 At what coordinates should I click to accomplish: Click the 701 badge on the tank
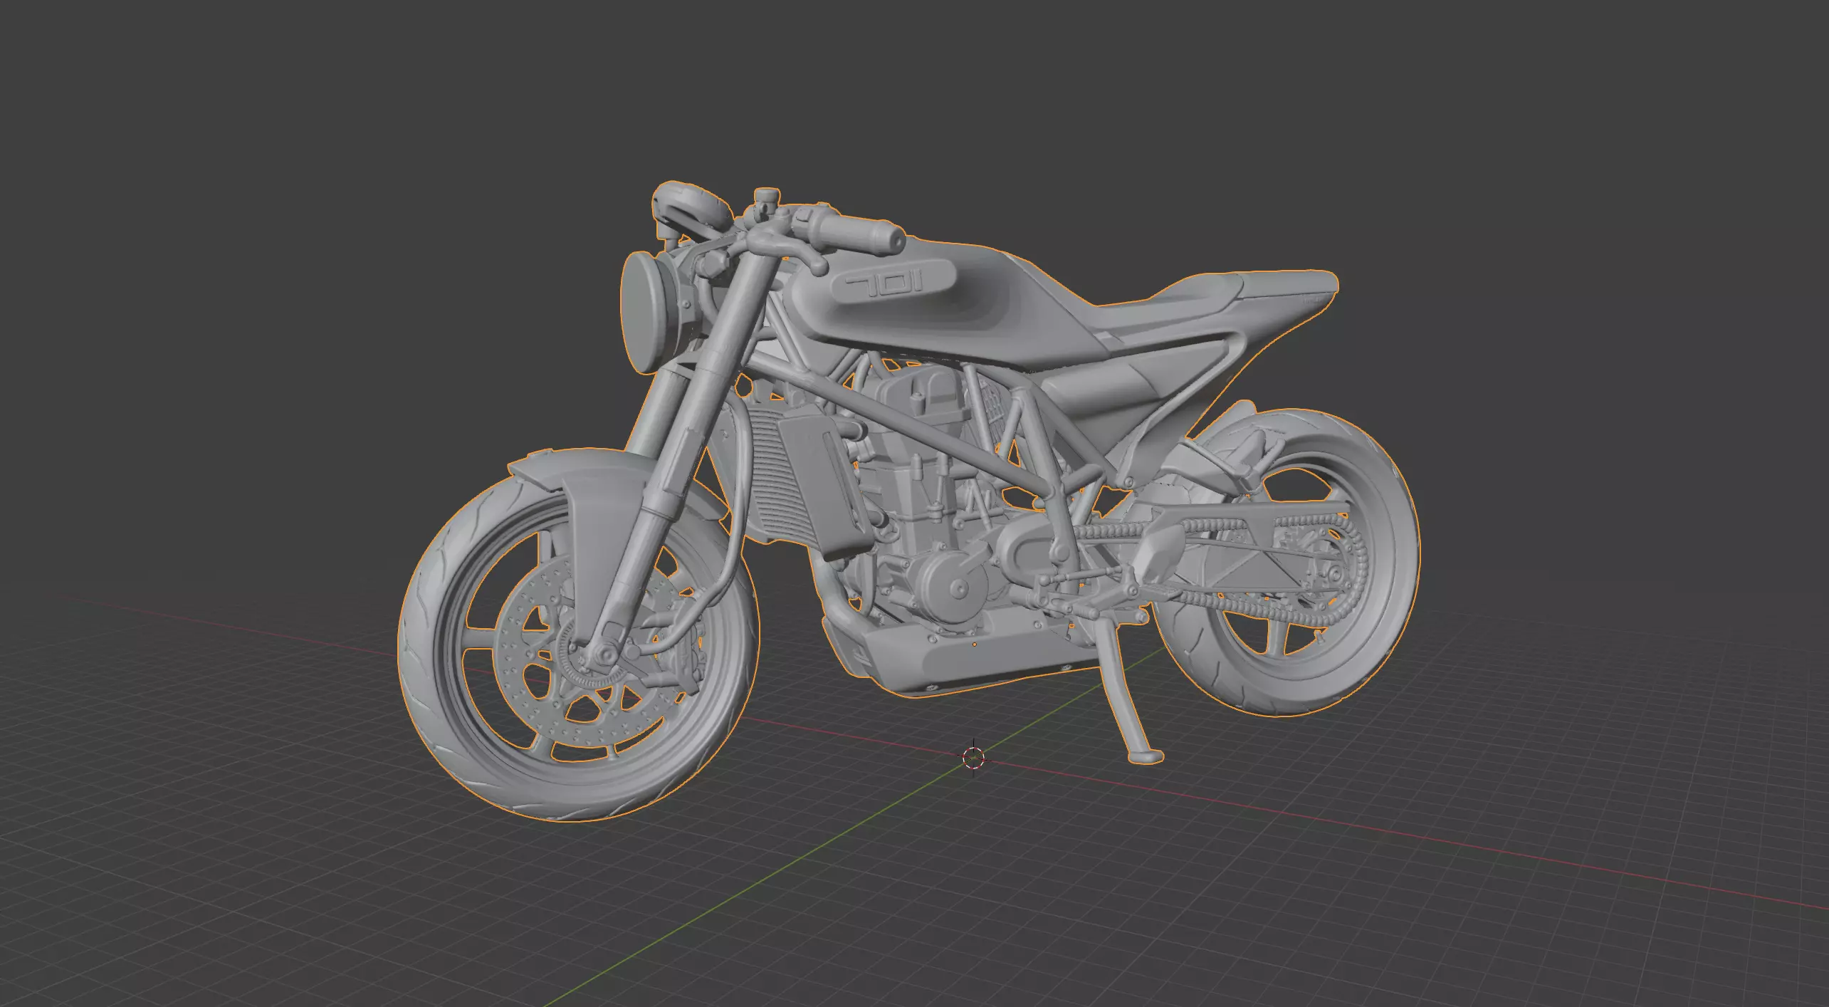pyautogui.click(x=884, y=286)
